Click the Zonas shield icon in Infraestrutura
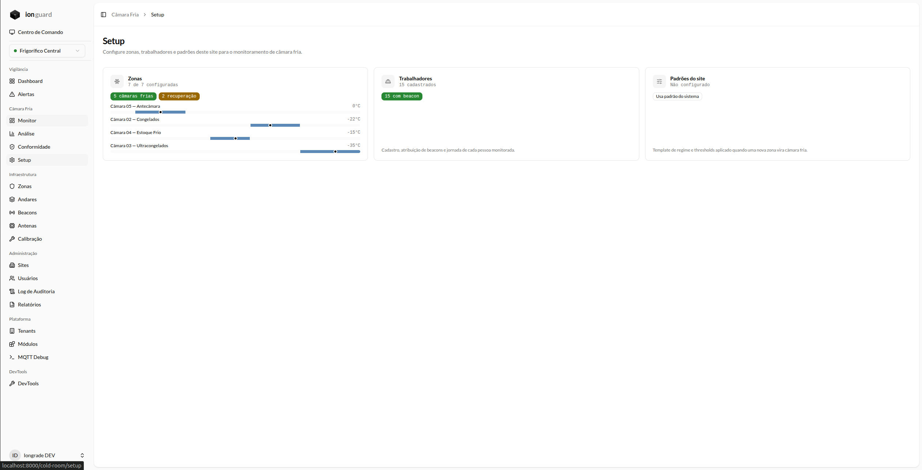This screenshot has height=470, width=922. [12, 186]
